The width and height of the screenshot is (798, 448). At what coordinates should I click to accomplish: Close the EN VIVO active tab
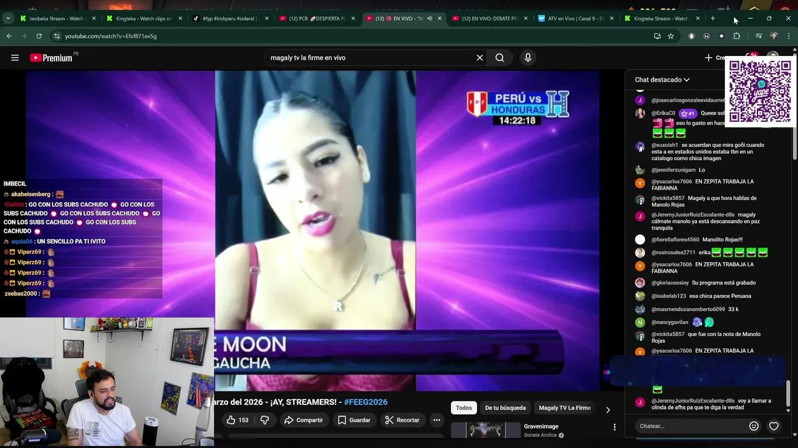click(440, 19)
